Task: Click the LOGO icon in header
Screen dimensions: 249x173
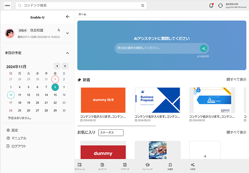Action: [7, 6]
